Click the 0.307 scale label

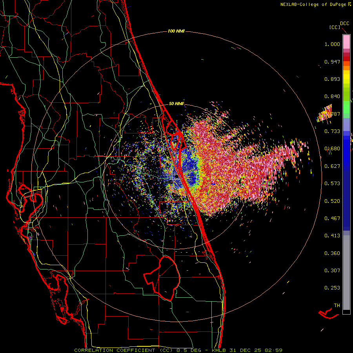[332, 271]
